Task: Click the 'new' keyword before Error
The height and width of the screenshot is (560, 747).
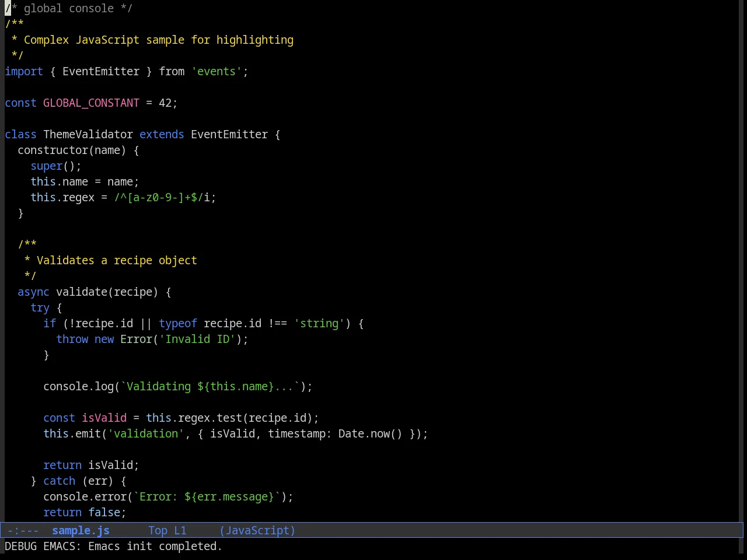Action: coord(104,339)
